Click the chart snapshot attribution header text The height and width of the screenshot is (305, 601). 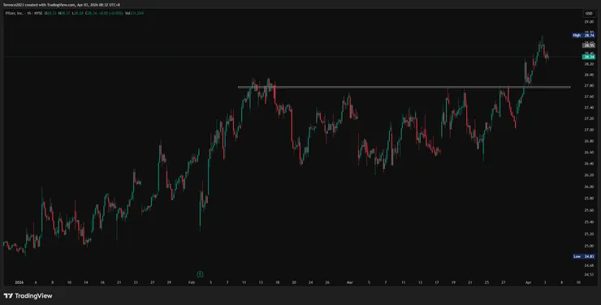(62, 5)
